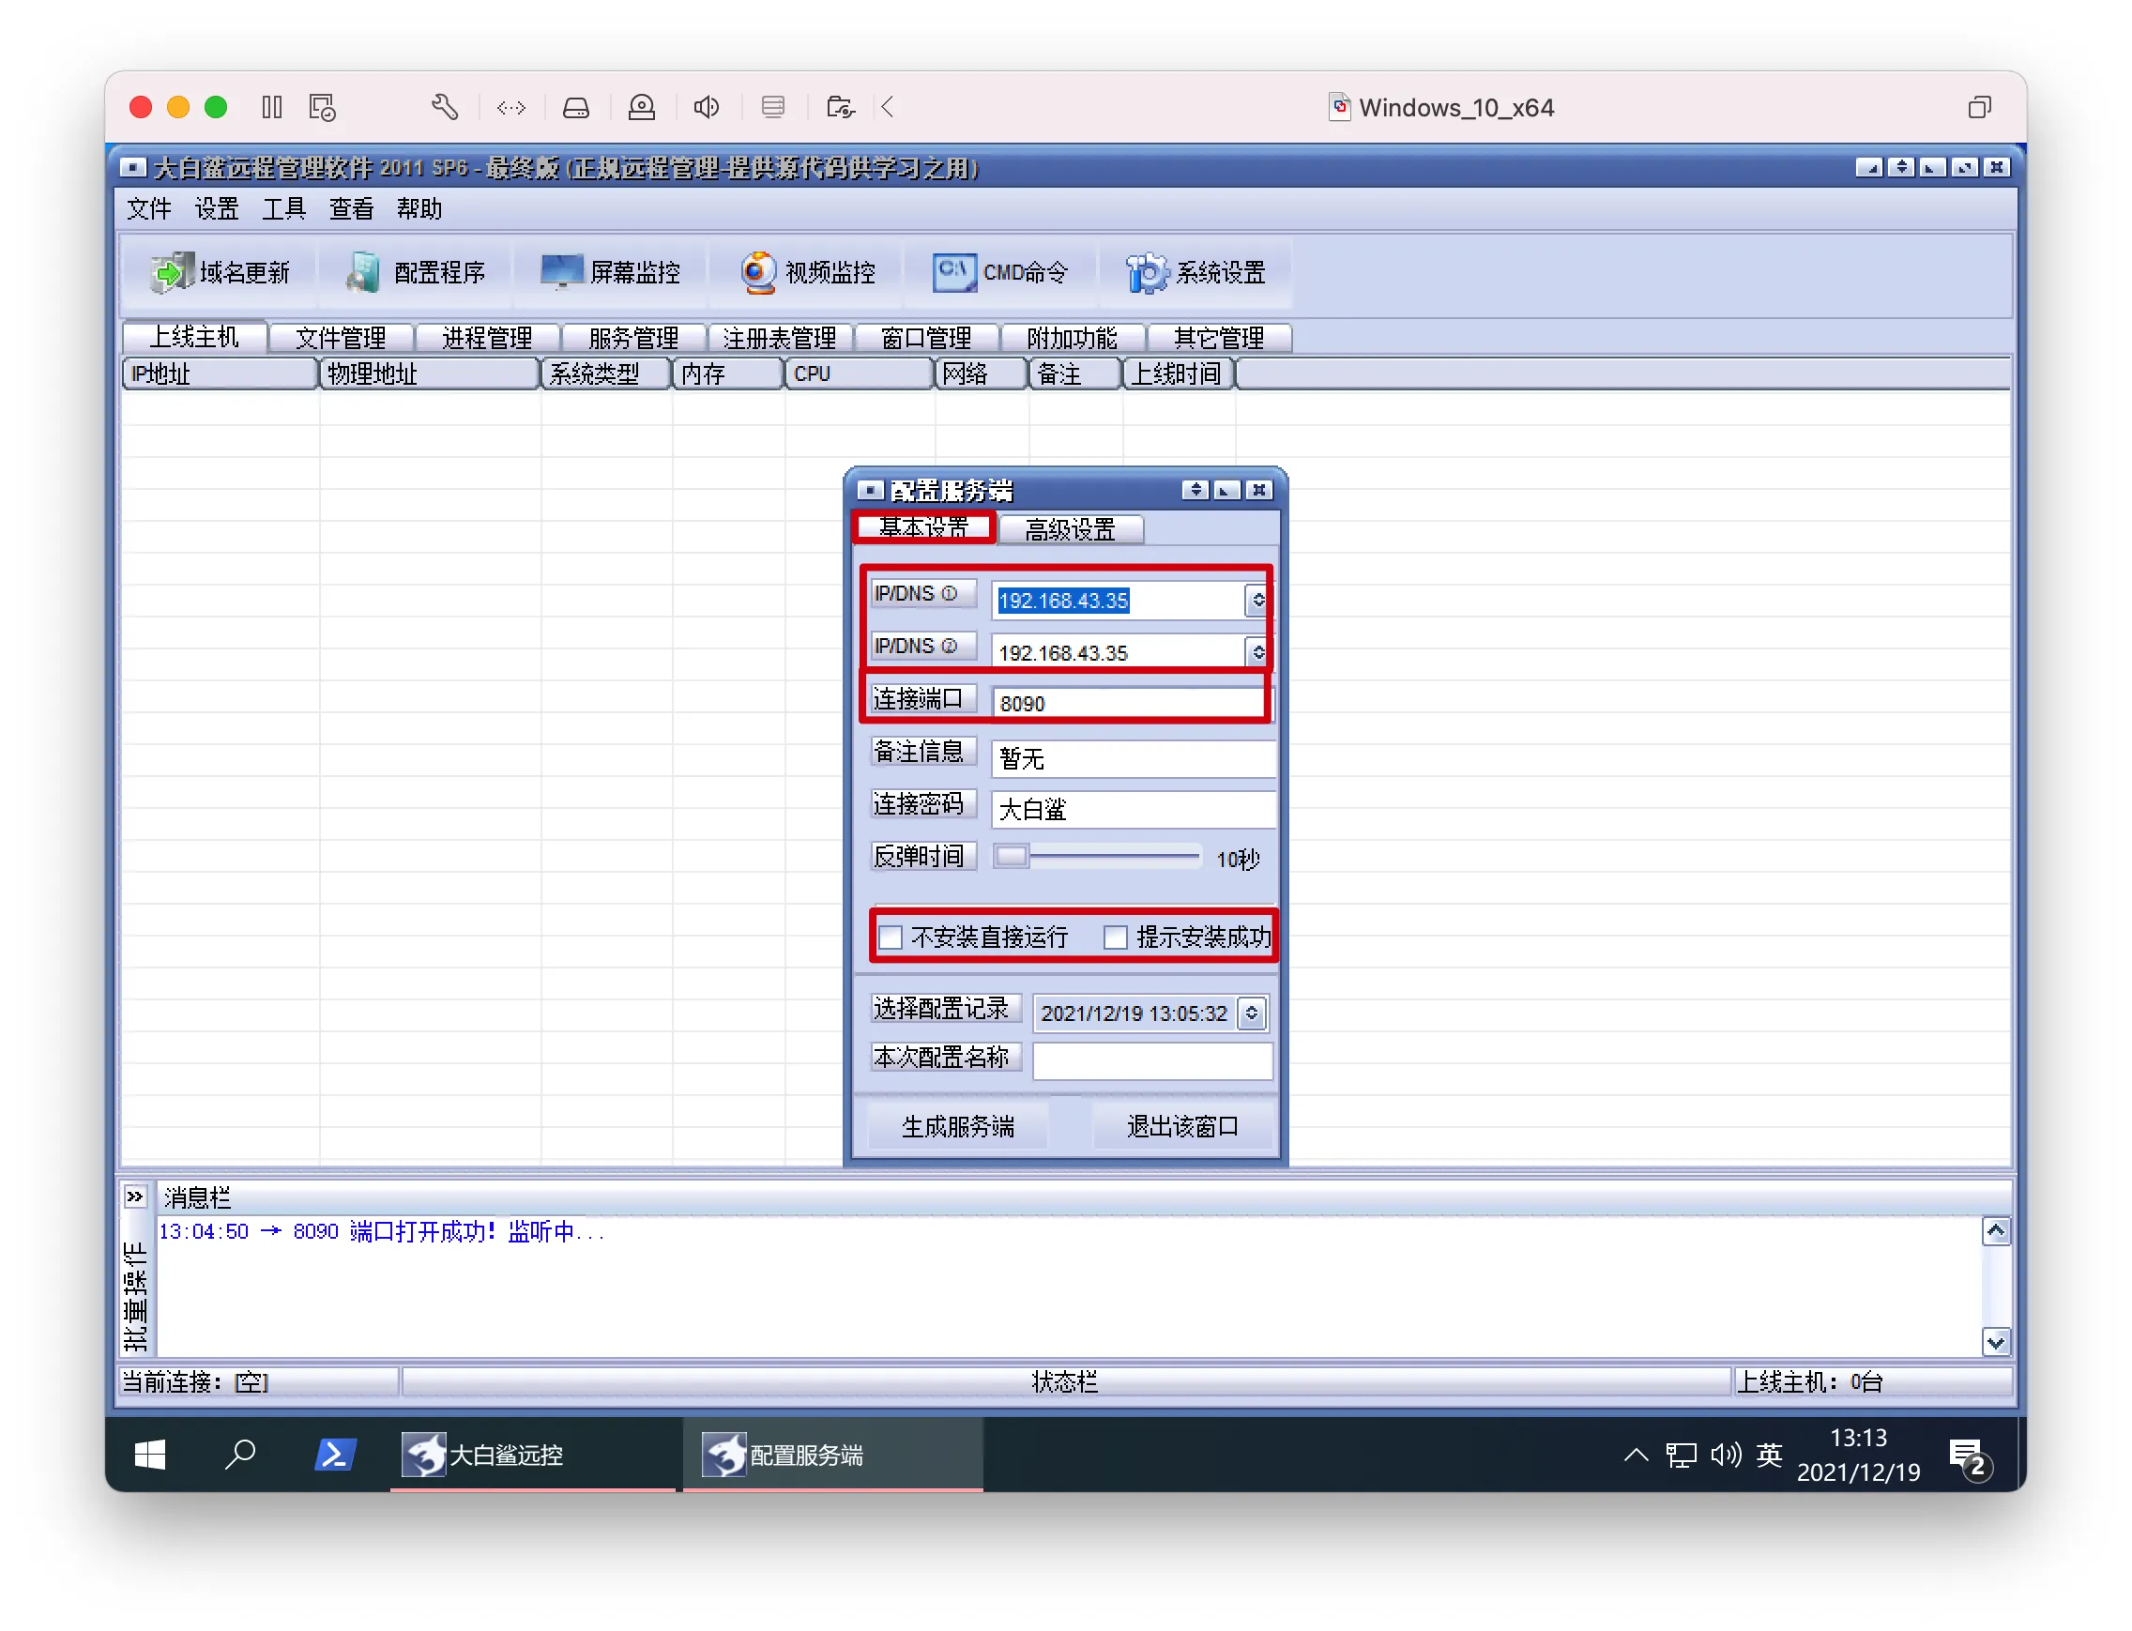The height and width of the screenshot is (1631, 2132).
Task: Open the 查看 menu
Action: [350, 208]
